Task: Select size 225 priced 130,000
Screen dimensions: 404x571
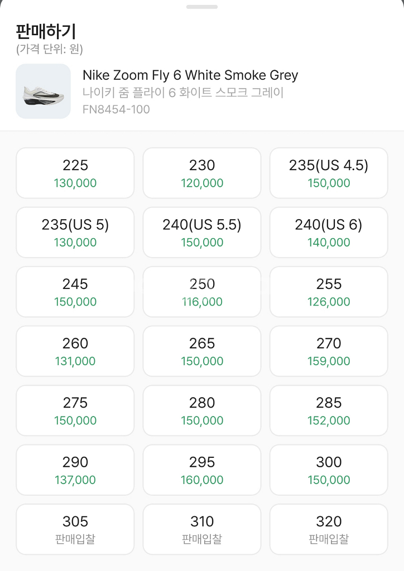Action: coord(75,173)
